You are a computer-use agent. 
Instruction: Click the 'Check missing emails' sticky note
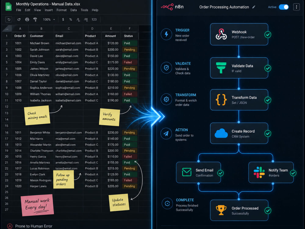tap(37, 115)
